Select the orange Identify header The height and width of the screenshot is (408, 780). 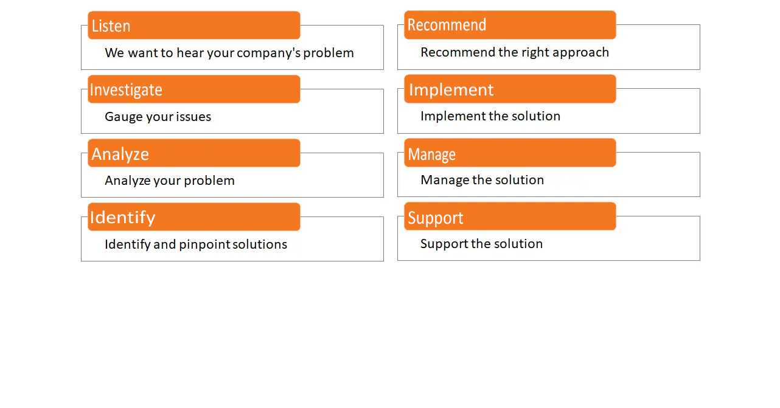194,217
